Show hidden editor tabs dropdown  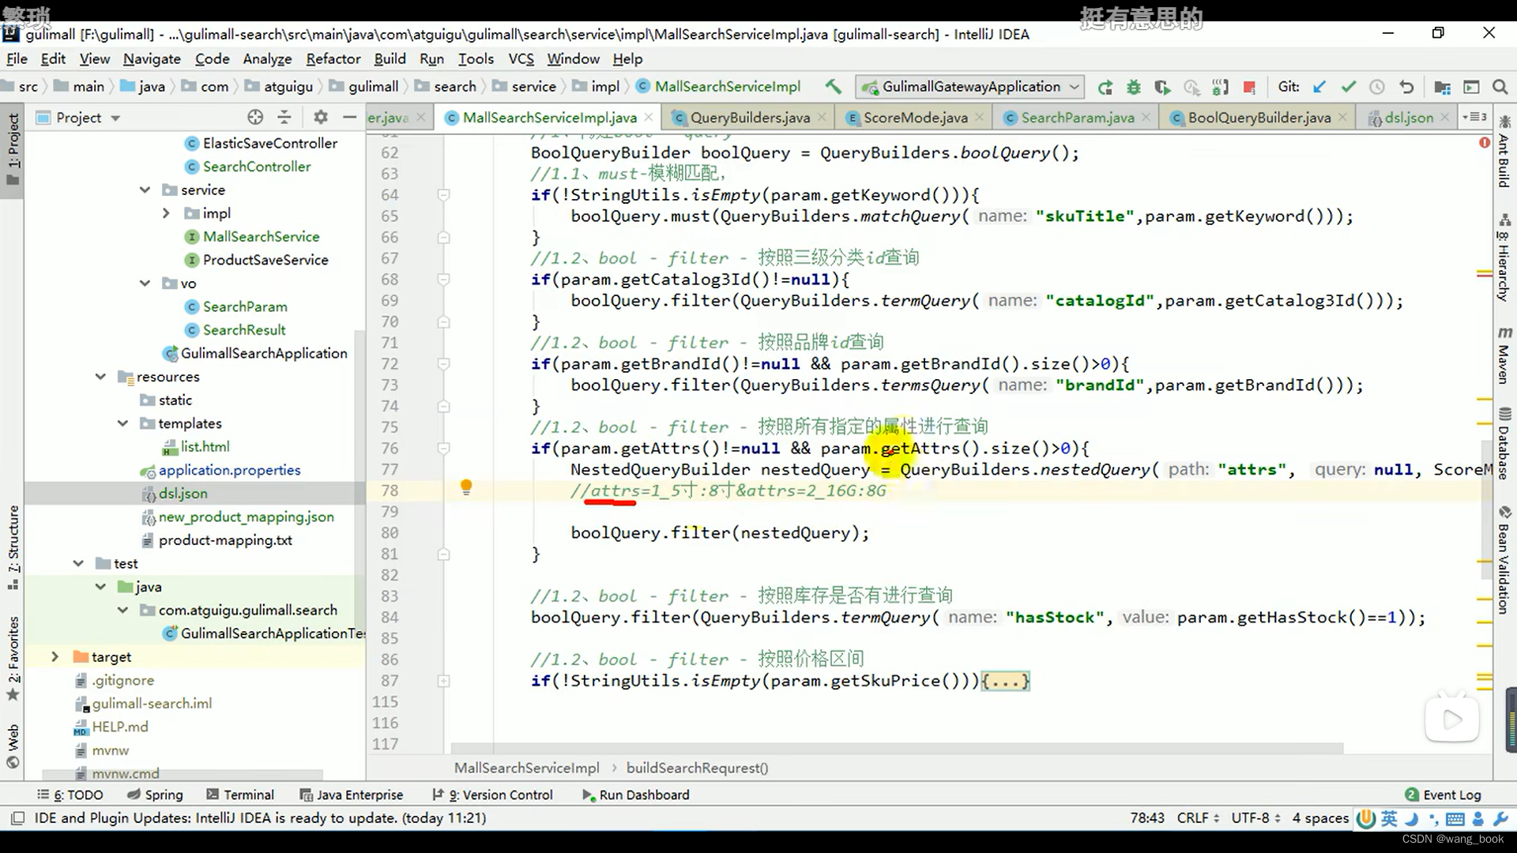click(x=1474, y=117)
